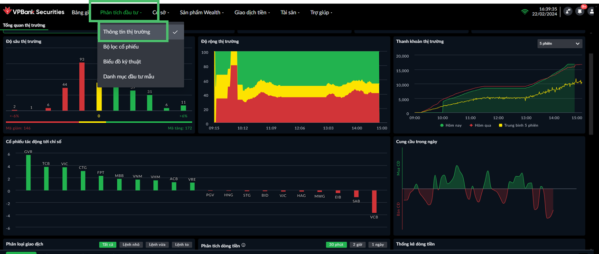Click info icon beside Phân tích dòng tiền
The width and height of the screenshot is (599, 254).
(243, 245)
